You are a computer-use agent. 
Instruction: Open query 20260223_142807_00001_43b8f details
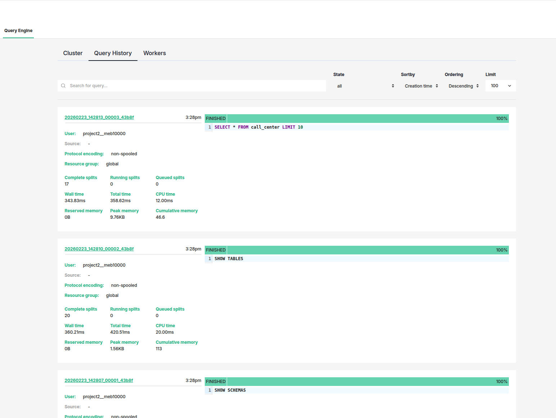click(99, 380)
